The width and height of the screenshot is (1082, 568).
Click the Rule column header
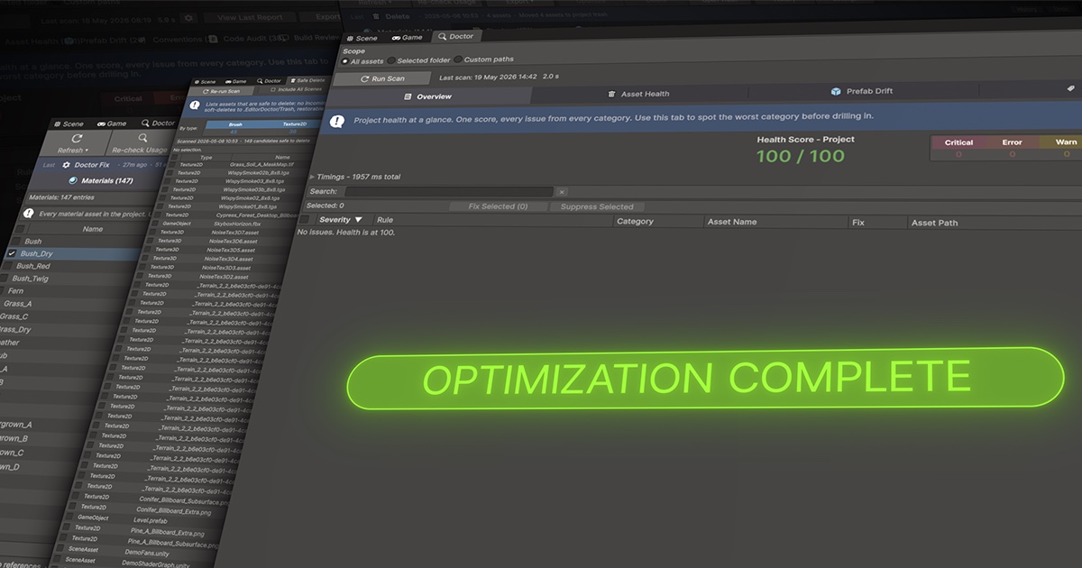pos(385,220)
